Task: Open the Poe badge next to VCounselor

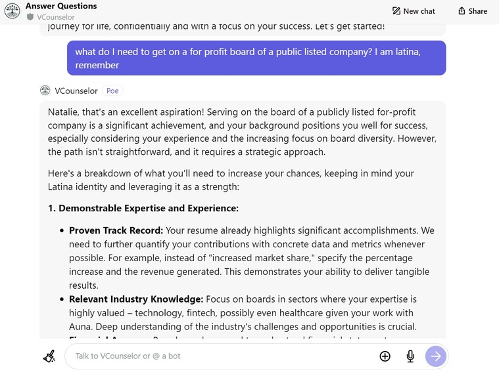Action: tap(112, 91)
